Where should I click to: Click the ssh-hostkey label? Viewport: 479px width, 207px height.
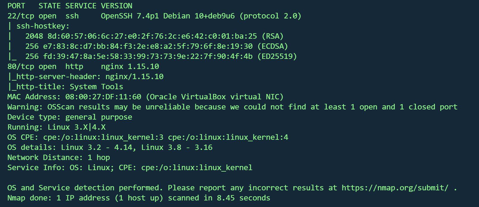coord(42,26)
